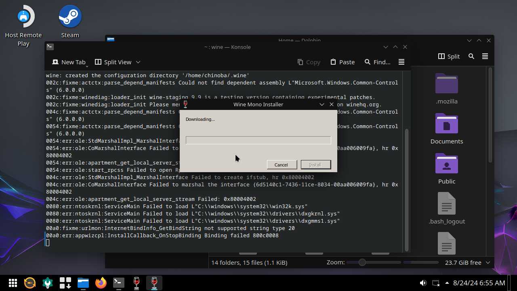
Task: Click Paste in the Konsole toolbar
Action: tap(342, 62)
